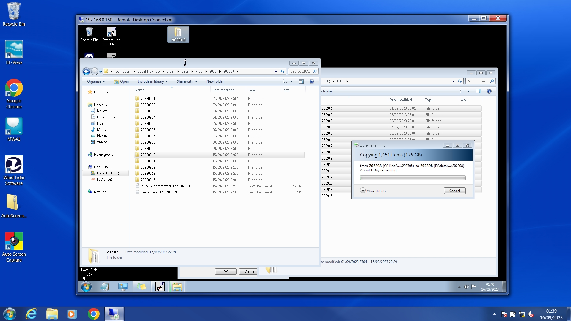Click New folder in the toolbar
The height and width of the screenshot is (321, 571).
(x=215, y=81)
